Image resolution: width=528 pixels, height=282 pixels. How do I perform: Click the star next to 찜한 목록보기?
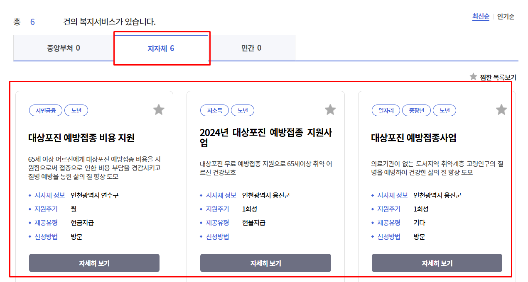[472, 77]
